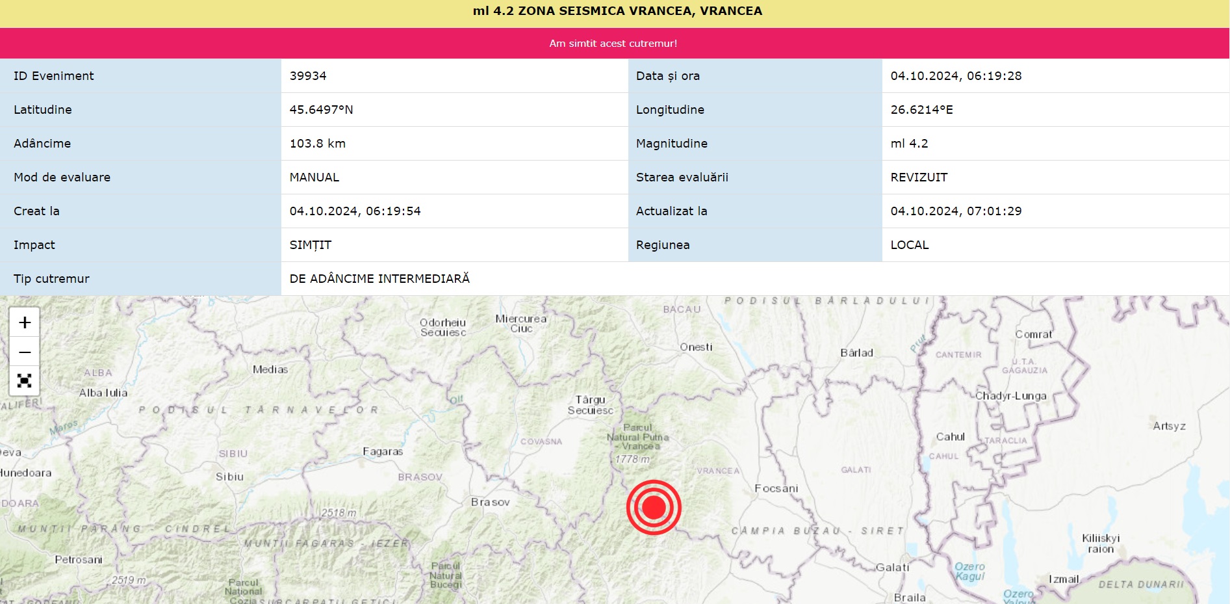This screenshot has height=604, width=1230.
Task: Click the REVIZUIT evaluation status
Action: click(x=919, y=177)
